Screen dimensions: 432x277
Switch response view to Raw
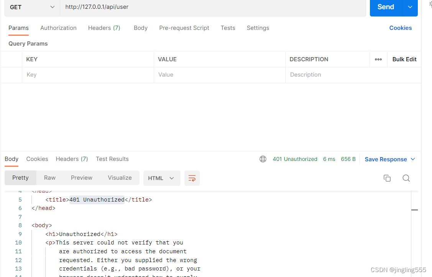(x=49, y=177)
